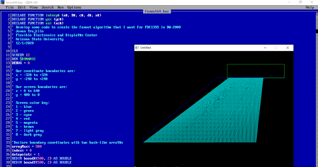Open the View menu
The height and width of the screenshot is (167, 318).
pos(33,7)
